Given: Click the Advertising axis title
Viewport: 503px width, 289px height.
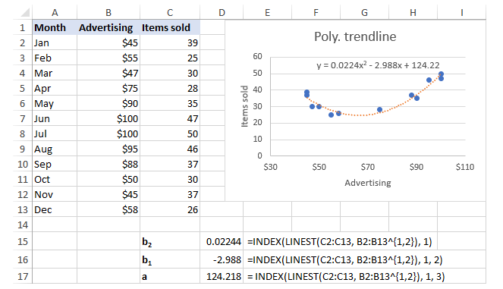Looking at the screenshot, I should coord(368,183).
